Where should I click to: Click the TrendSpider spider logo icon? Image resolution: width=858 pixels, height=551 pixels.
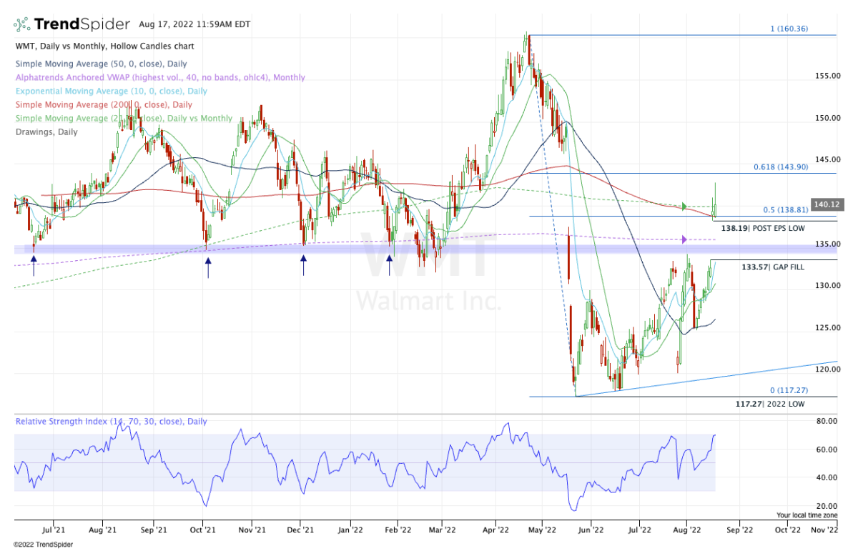pos(23,24)
